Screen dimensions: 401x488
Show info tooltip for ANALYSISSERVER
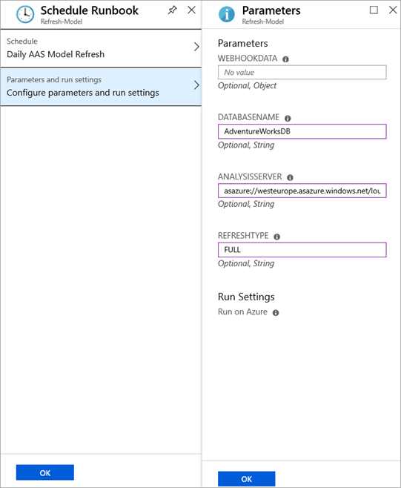pos(290,177)
